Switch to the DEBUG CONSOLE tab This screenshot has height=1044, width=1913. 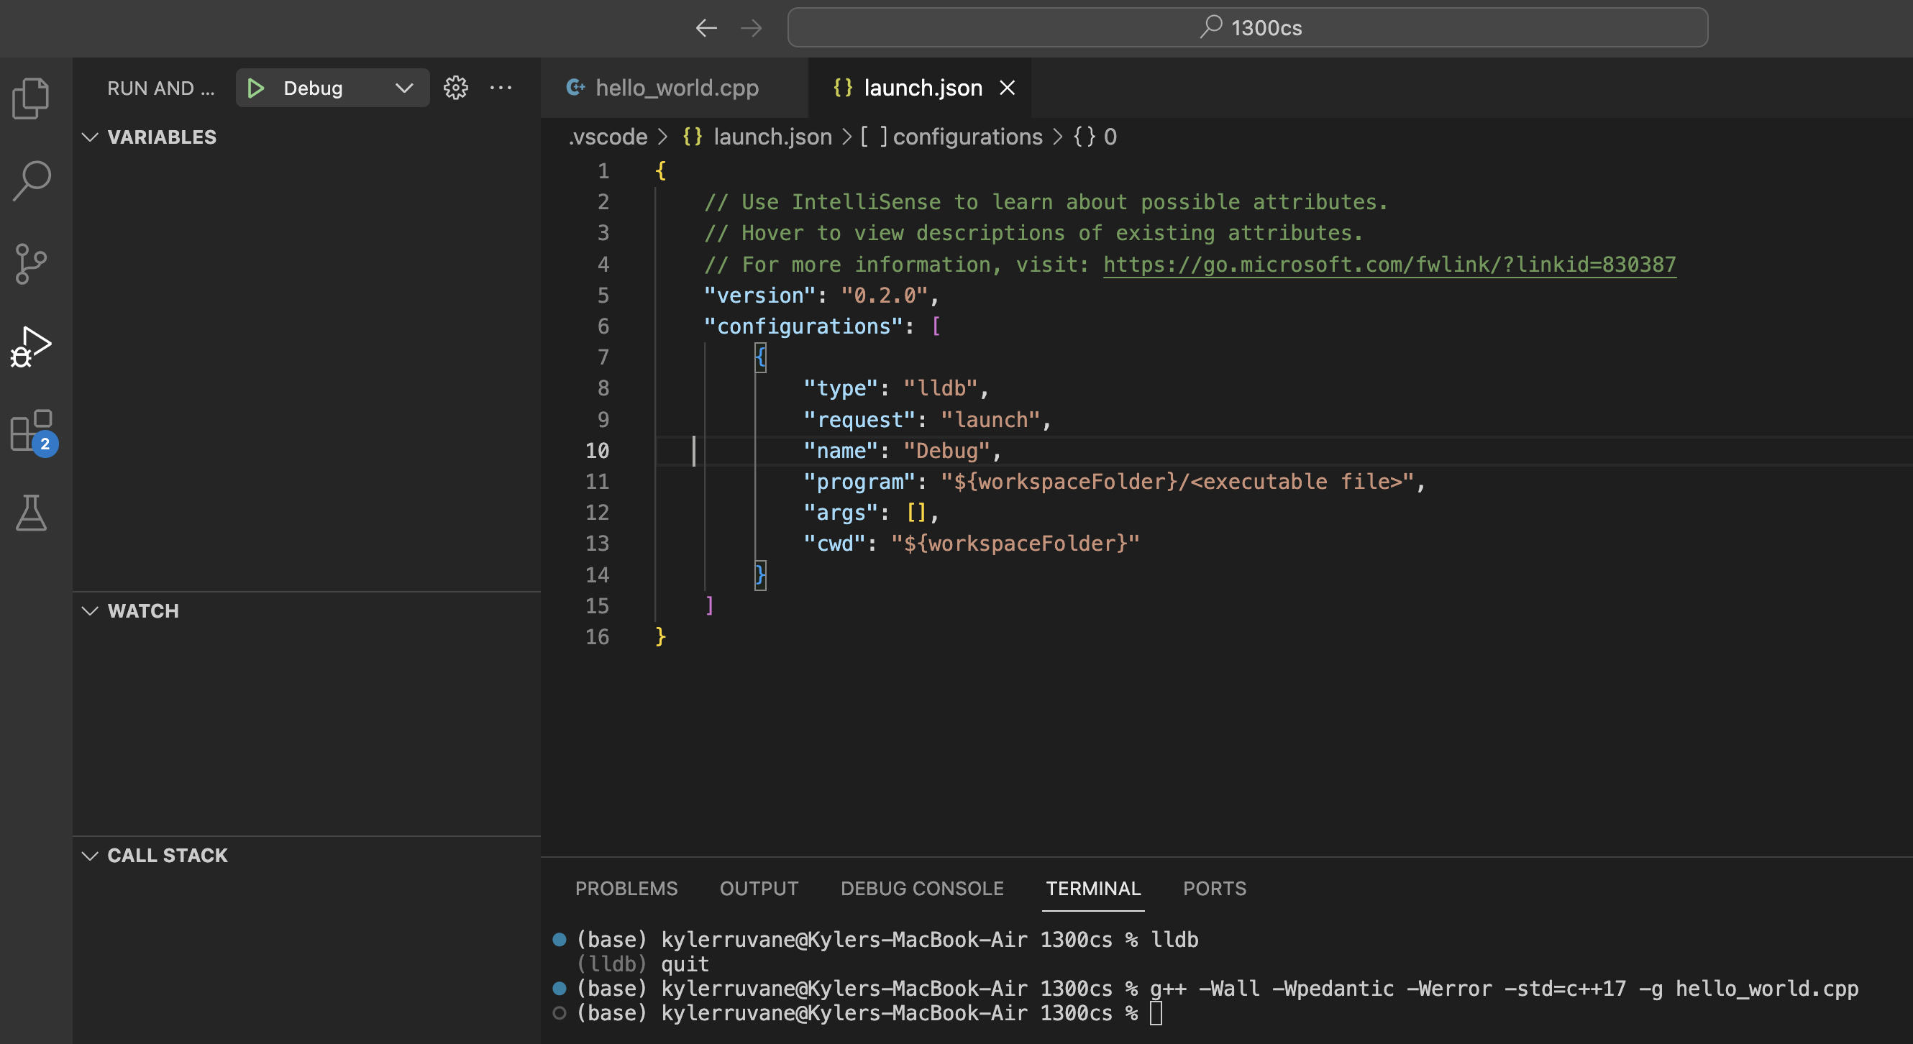click(921, 888)
